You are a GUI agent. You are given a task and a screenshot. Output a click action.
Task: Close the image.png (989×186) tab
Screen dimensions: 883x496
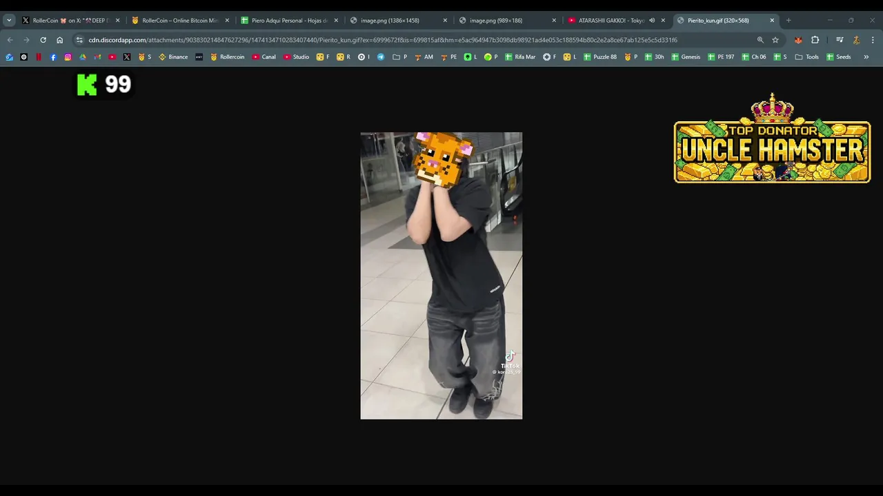pyautogui.click(x=554, y=21)
